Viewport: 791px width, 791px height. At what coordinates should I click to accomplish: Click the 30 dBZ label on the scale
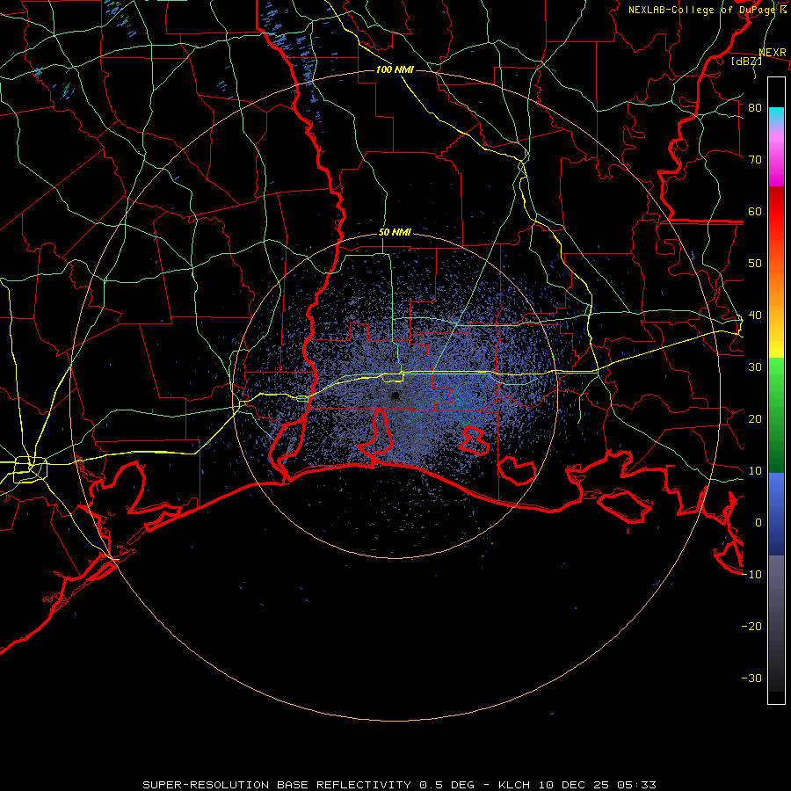click(x=755, y=367)
